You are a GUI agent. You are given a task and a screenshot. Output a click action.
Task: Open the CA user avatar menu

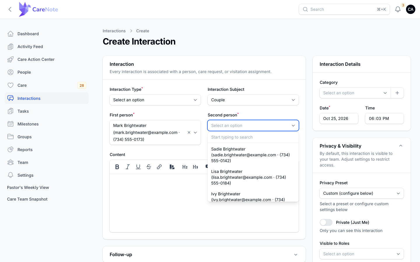(411, 9)
